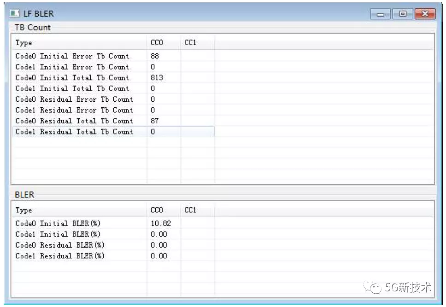Close the LF BLER window
Viewport: 446px width, 307px height.
tap(425, 14)
